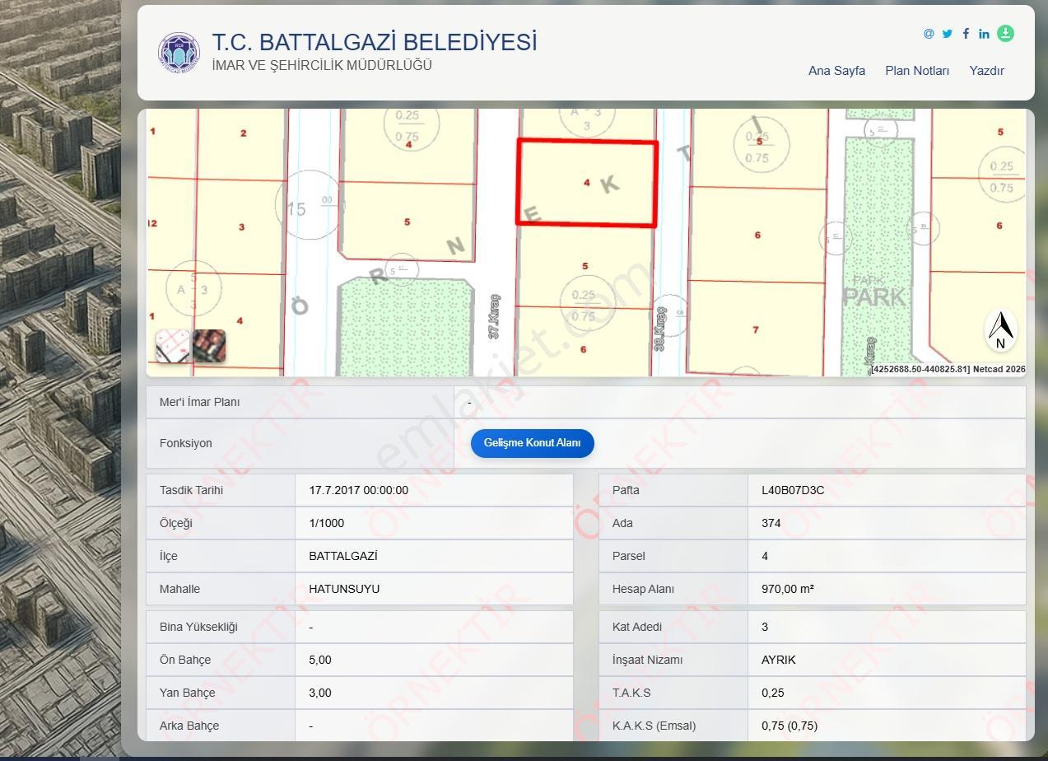Click the green PARK area on map
The height and width of the screenshot is (761, 1048).
pyautogui.click(x=878, y=255)
